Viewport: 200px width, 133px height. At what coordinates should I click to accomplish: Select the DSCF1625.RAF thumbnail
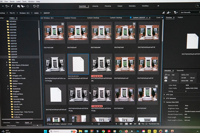54,33
